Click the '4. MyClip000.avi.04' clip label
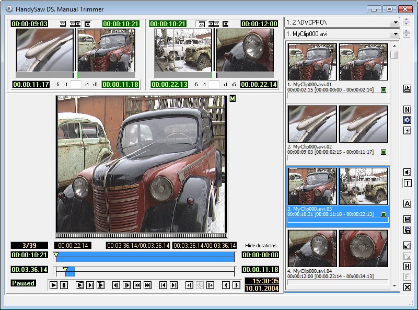 [x=309, y=271]
